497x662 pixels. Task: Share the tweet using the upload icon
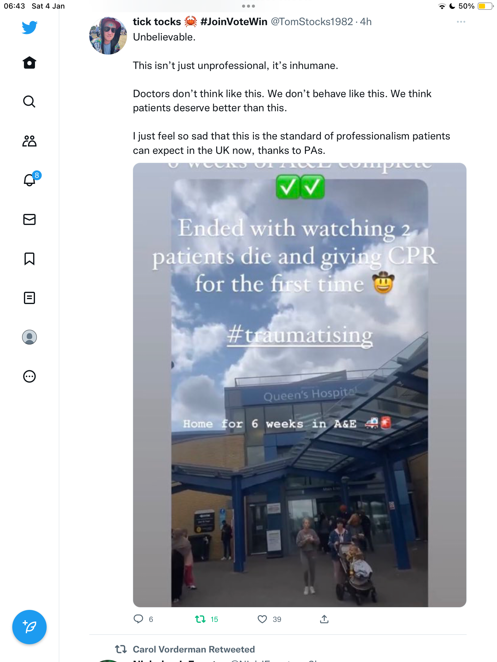pyautogui.click(x=324, y=619)
